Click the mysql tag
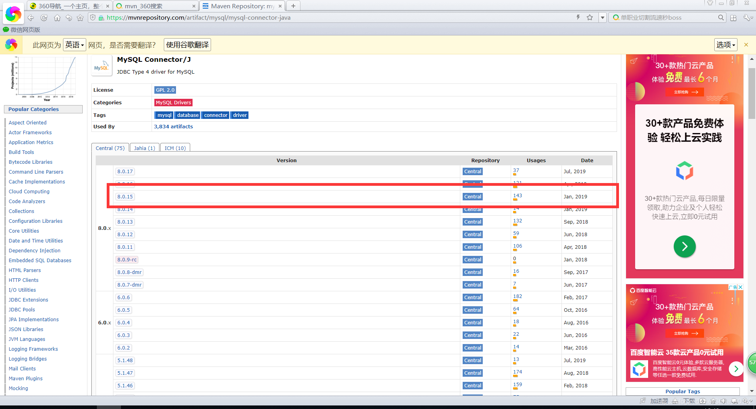 coord(164,115)
